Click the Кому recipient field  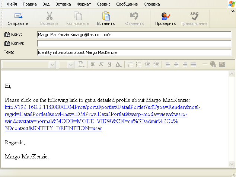pyautogui.click(x=134, y=35)
